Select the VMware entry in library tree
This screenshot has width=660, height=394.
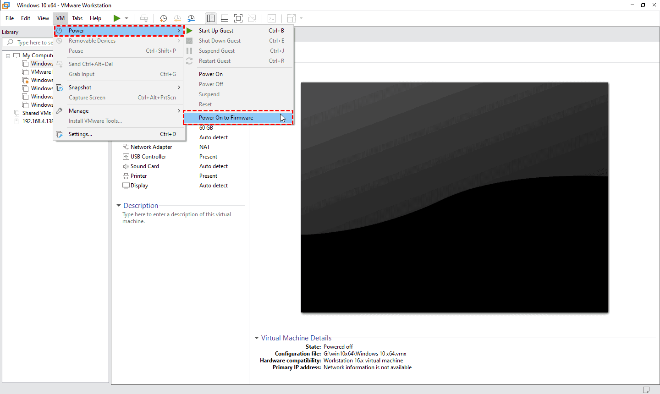point(41,72)
